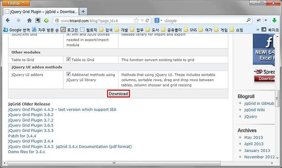Open jQuery Grid Plugin 3.8.2 link
The height and width of the screenshot is (168, 282).
tap(31, 115)
